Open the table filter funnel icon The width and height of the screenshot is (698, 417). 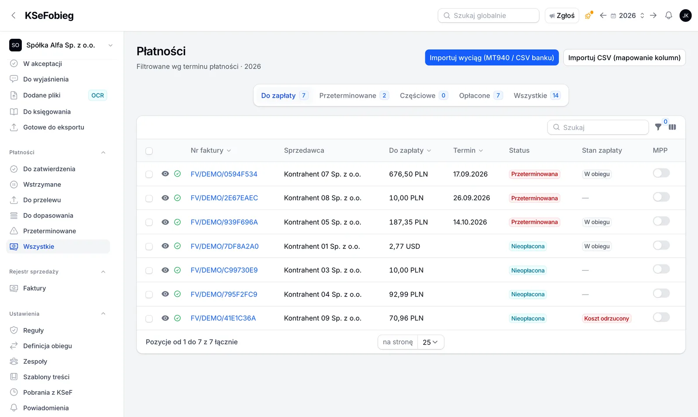(658, 127)
